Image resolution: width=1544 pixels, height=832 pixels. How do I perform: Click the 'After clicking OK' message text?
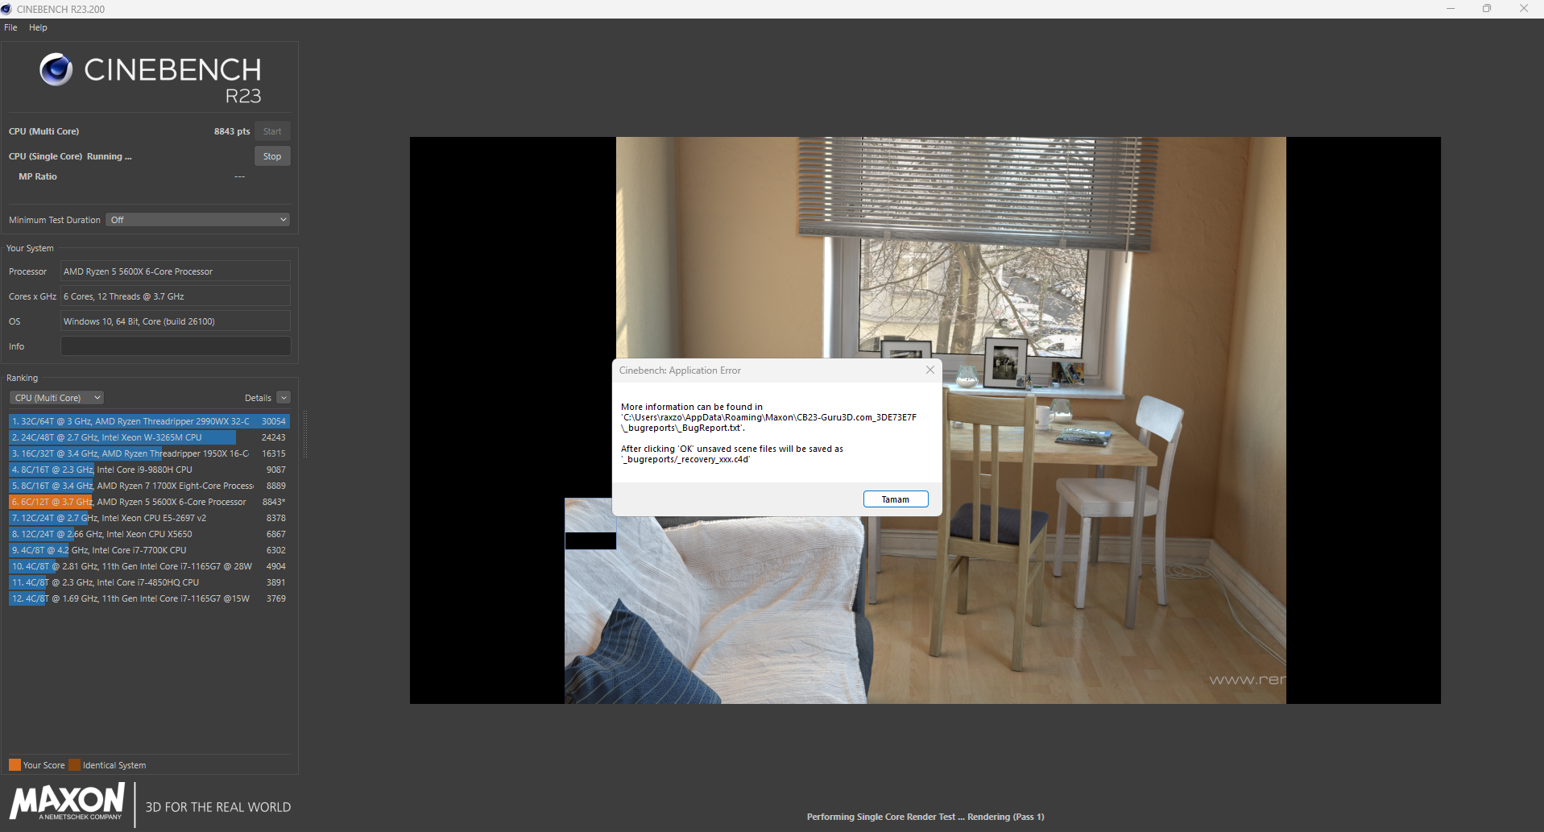(x=732, y=454)
